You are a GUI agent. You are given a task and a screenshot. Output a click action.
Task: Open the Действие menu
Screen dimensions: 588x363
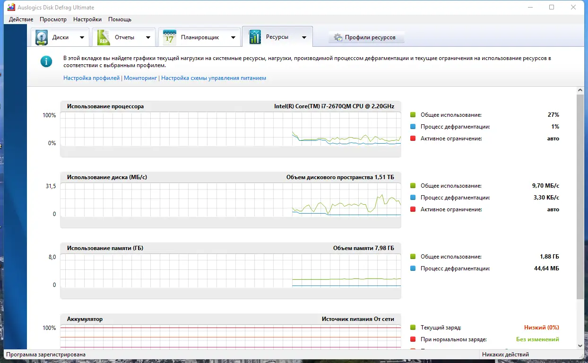coord(21,19)
